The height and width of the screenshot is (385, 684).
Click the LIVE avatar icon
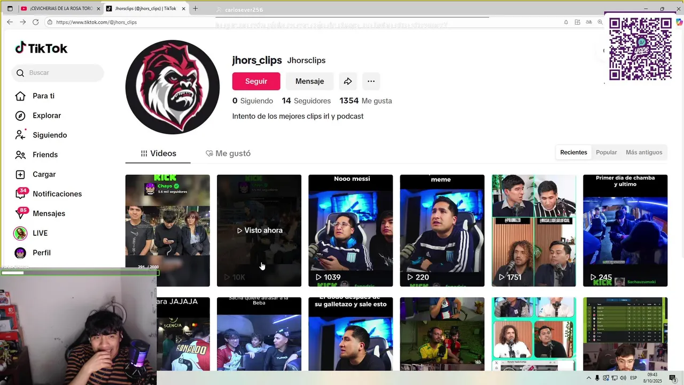point(20,233)
